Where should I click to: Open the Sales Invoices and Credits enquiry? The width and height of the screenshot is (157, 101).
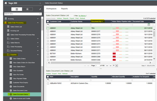click(x=22, y=98)
